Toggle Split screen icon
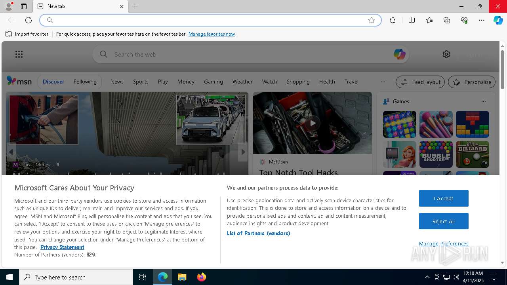507x285 pixels. point(412,20)
